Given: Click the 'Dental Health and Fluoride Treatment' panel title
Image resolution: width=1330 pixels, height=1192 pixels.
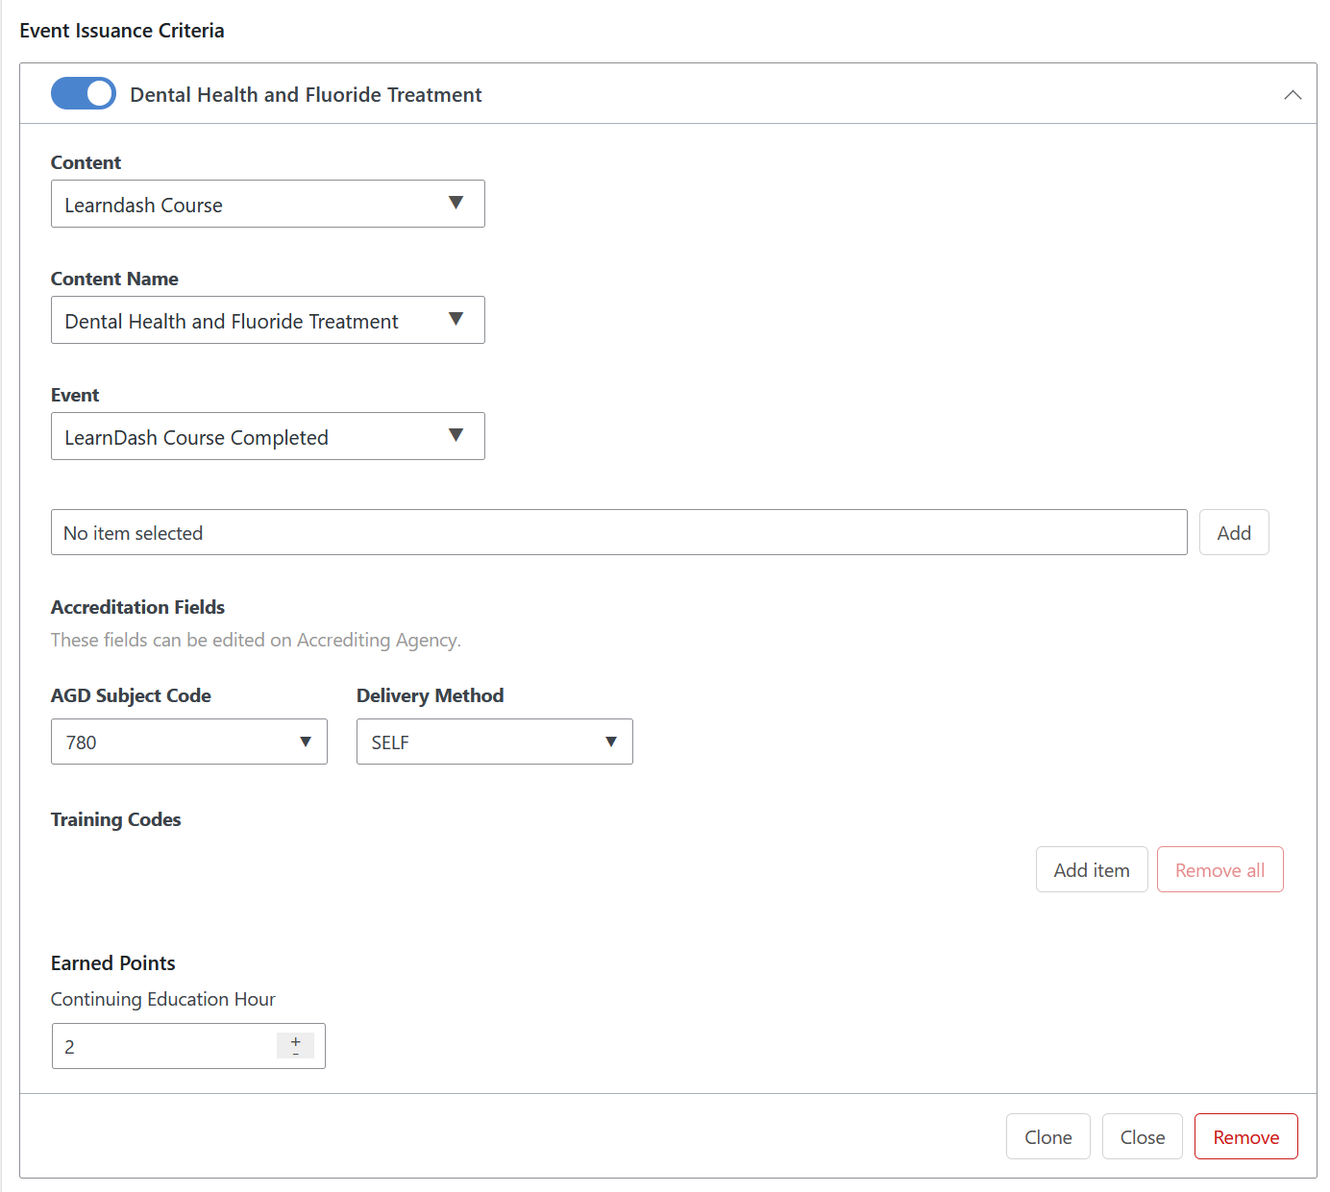Looking at the screenshot, I should pos(306,95).
